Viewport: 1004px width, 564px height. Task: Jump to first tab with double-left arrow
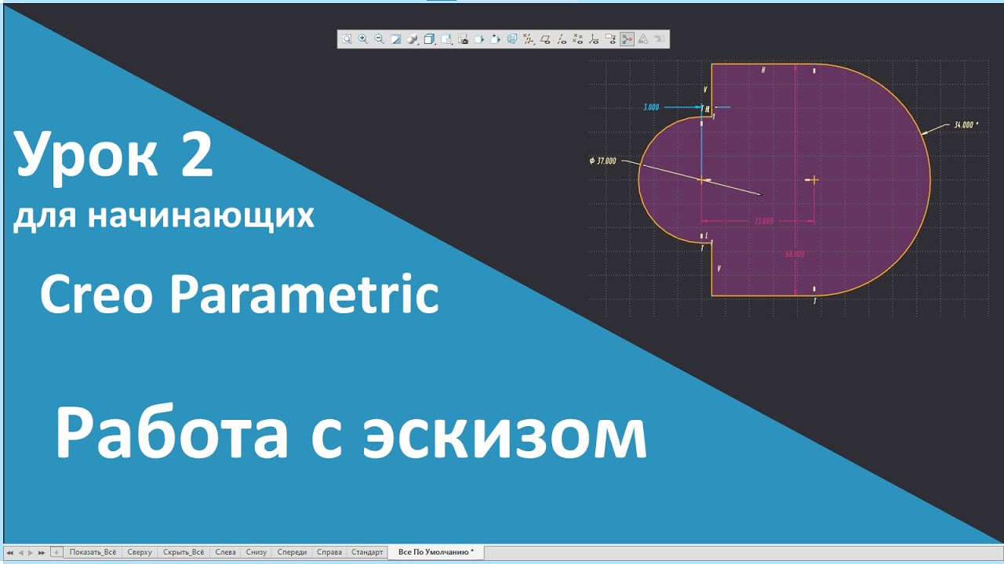9,552
